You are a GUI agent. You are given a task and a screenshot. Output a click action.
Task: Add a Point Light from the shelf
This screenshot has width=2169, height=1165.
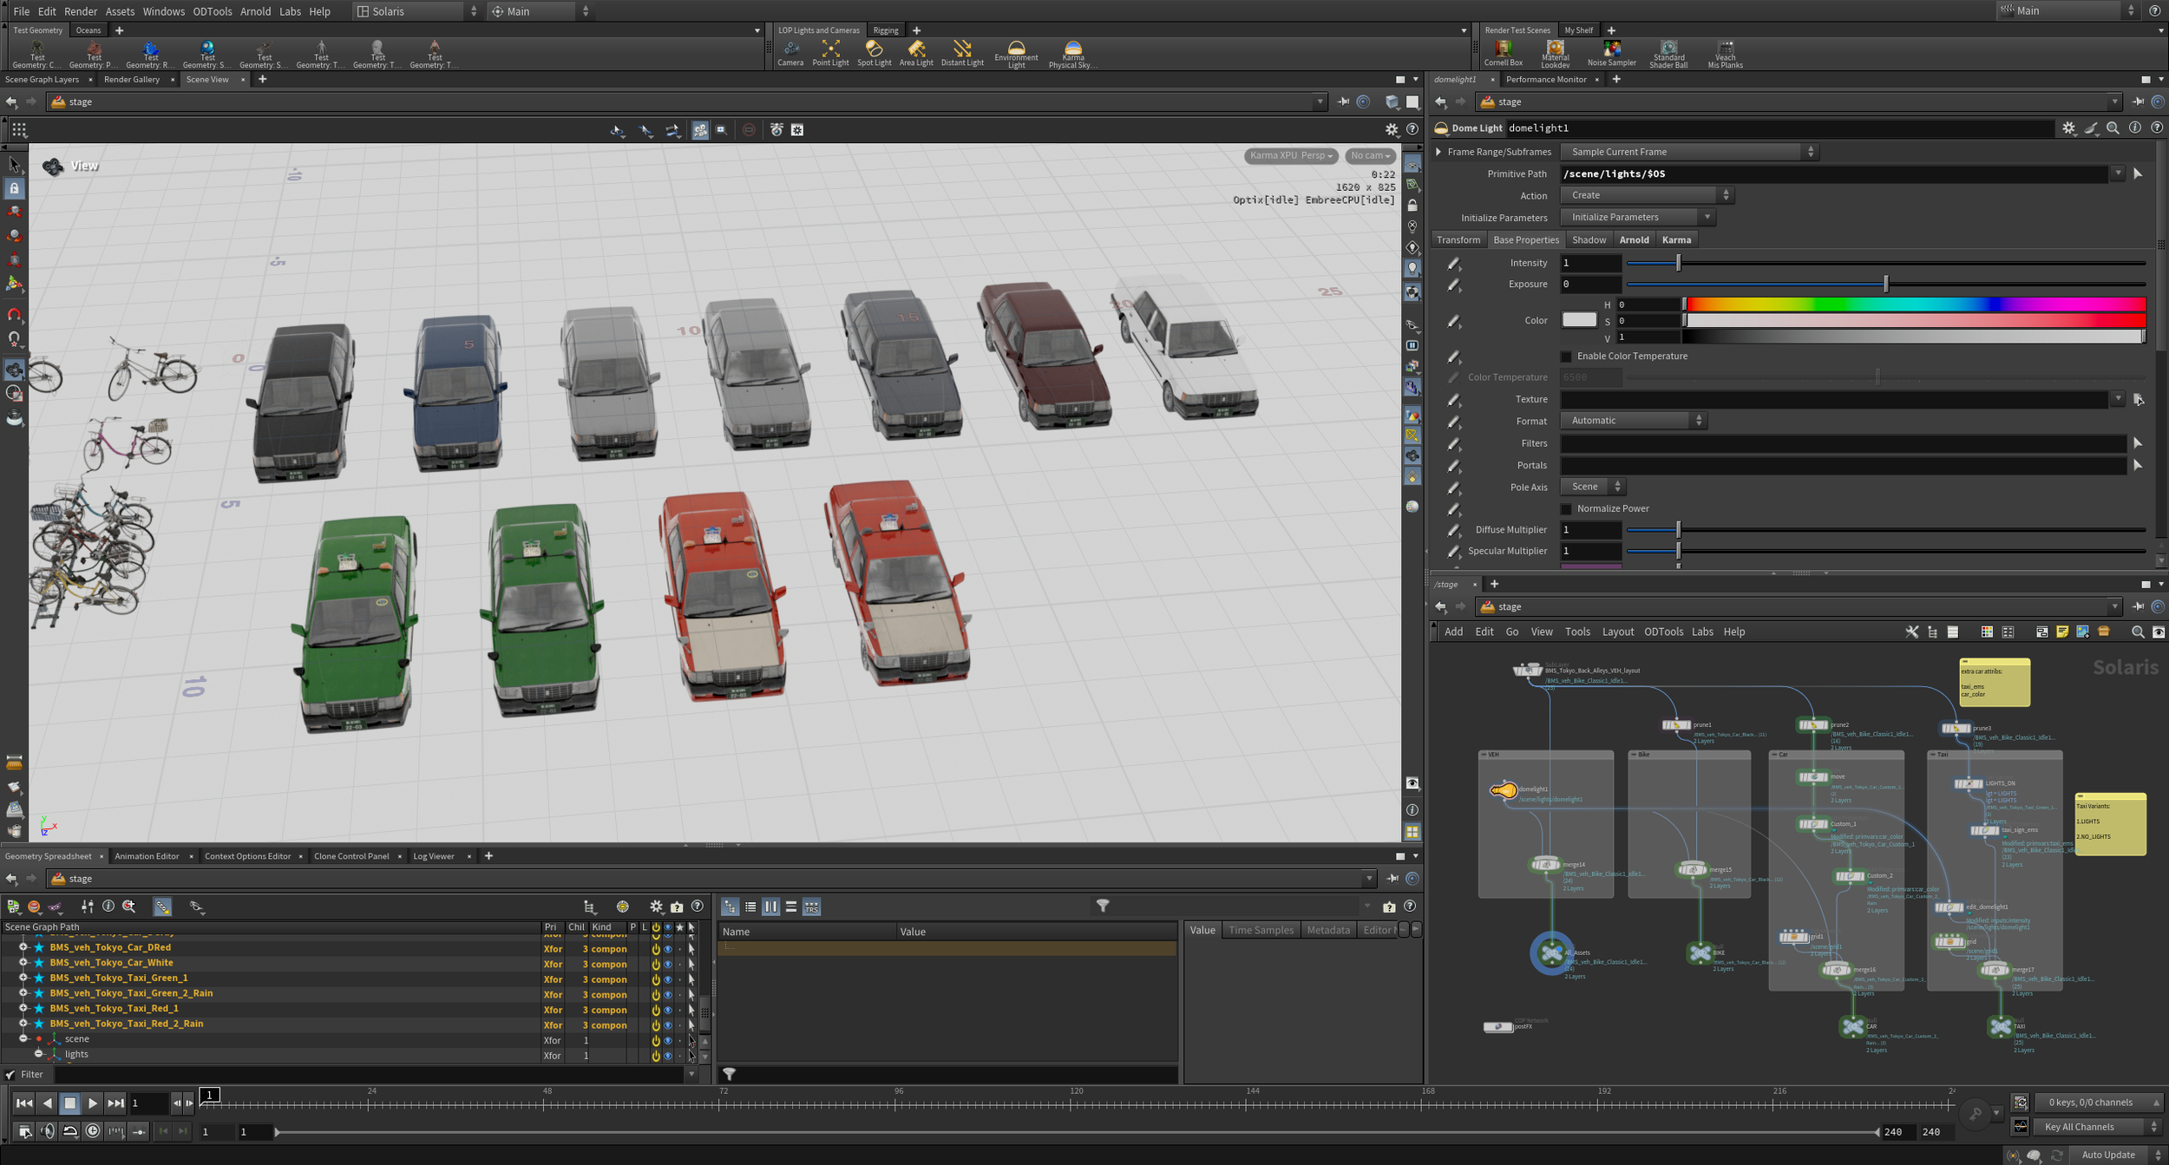[x=829, y=53]
